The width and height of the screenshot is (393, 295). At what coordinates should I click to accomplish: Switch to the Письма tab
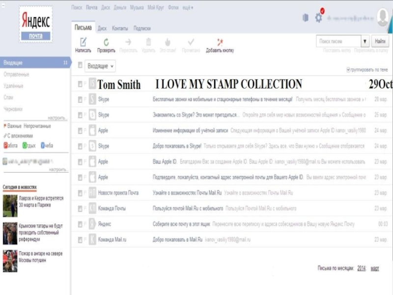(83, 28)
